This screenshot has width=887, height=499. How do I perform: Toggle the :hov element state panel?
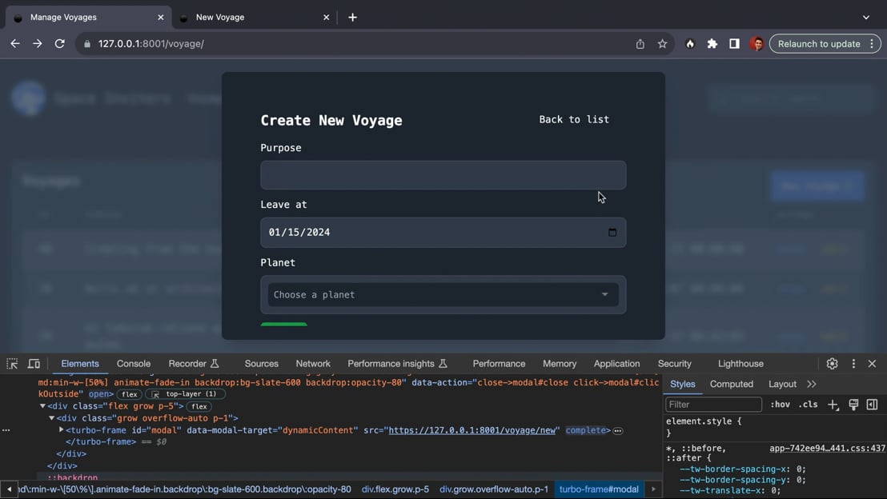pos(780,405)
